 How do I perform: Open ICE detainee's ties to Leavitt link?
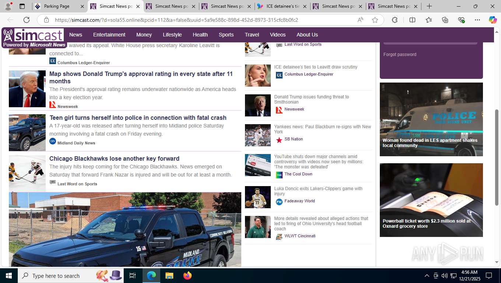316,67
